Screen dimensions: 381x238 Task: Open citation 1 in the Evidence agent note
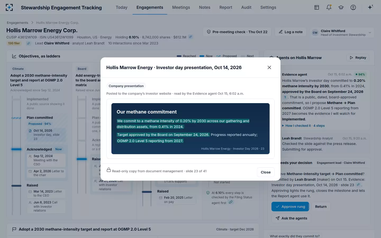(285, 97)
